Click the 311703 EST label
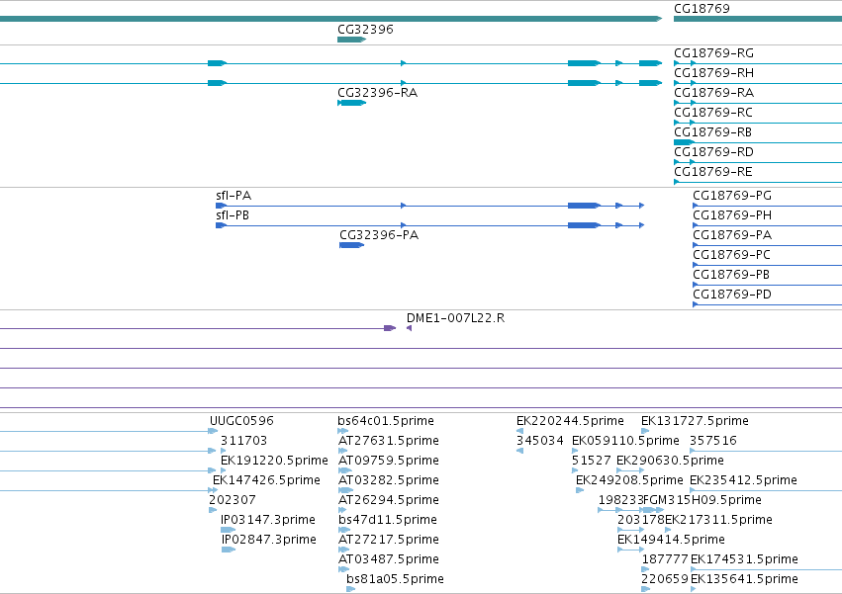842x594 pixels. pos(243,441)
